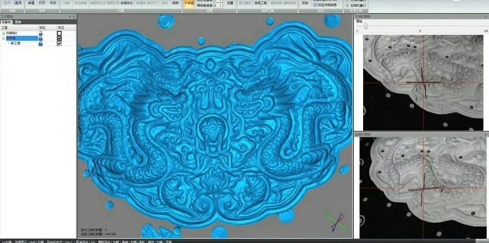Image resolution: width=489 pixels, height=243 pixels.
Task: Select the first tab in the project panel
Action: click(x=7, y=22)
